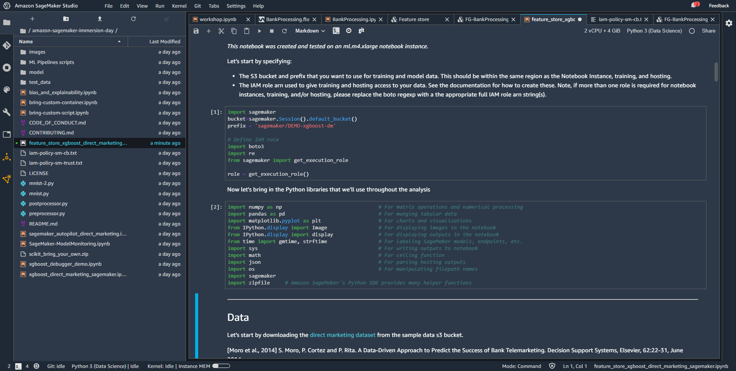Click the Git: idle status text

click(x=56, y=366)
